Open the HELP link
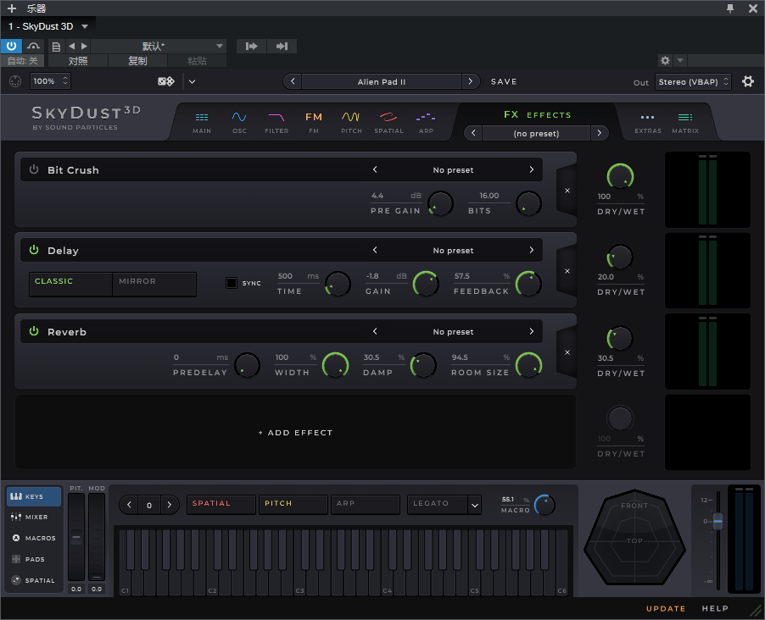This screenshot has height=620, width=765. pos(715,608)
